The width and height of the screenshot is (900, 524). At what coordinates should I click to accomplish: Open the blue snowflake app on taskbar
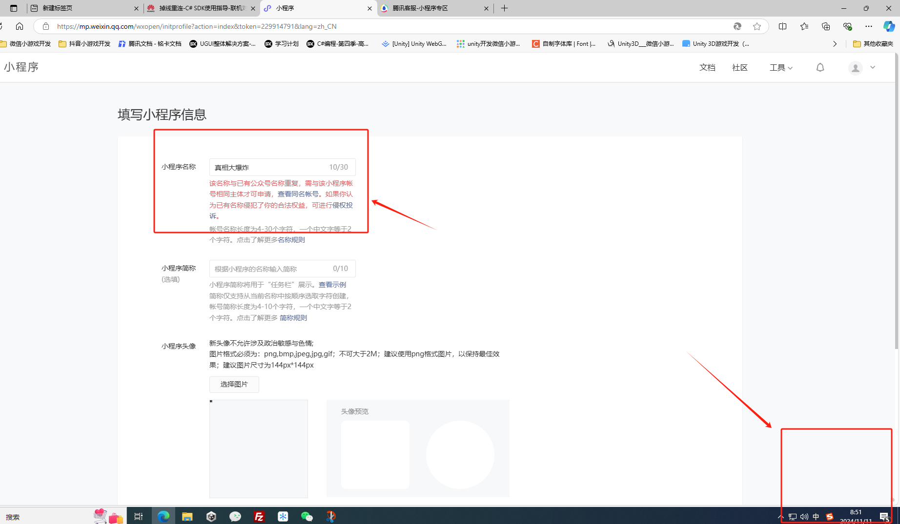pyautogui.click(x=283, y=516)
